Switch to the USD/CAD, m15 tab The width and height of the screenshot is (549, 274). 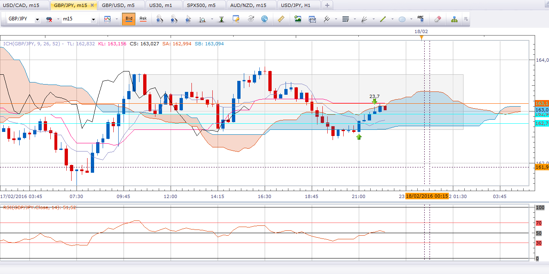coord(24,5)
